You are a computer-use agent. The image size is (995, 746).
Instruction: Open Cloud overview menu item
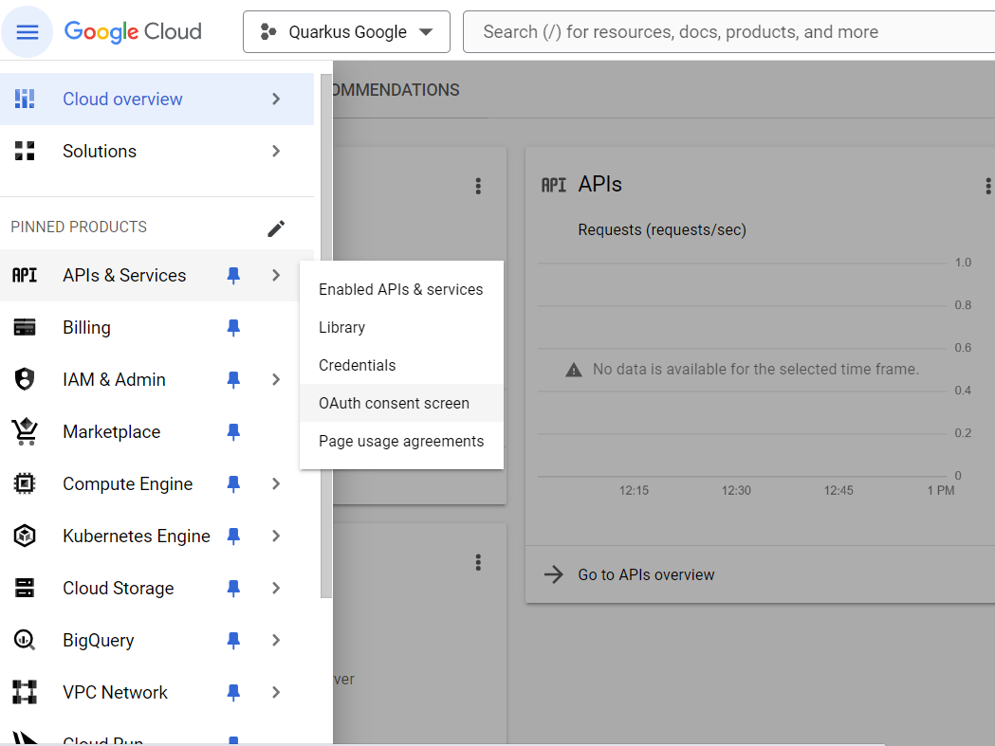coord(157,99)
